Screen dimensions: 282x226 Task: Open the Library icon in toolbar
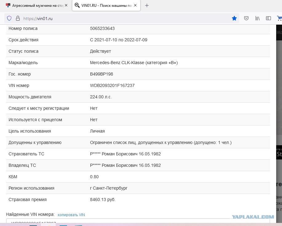[x=257, y=18]
